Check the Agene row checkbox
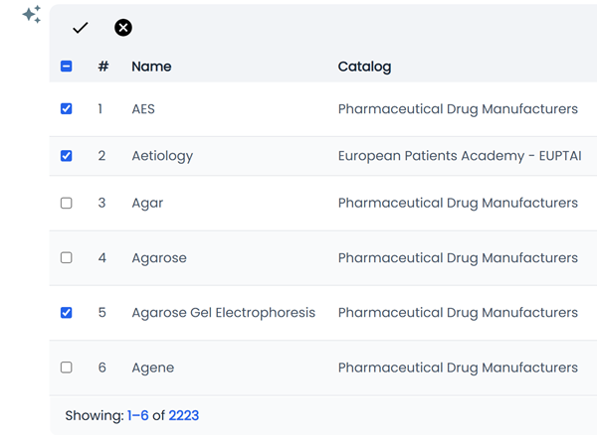 [67, 368]
